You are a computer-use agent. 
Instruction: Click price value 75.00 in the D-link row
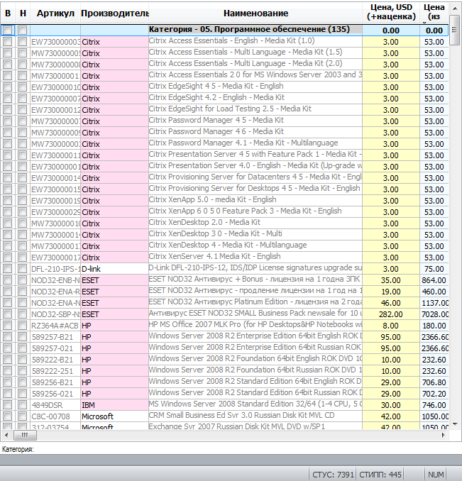click(434, 269)
